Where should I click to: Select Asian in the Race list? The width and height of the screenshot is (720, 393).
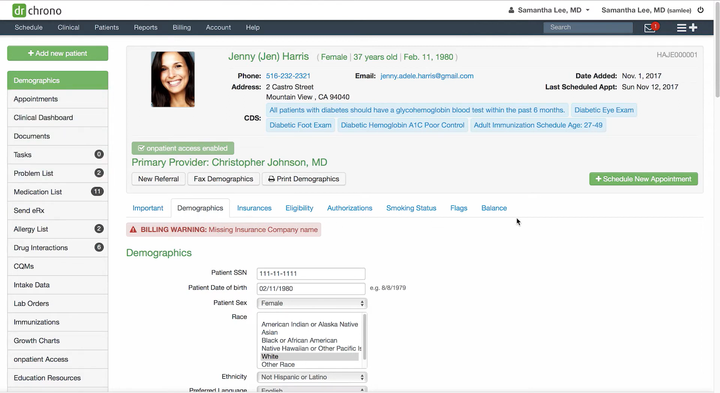point(270,332)
